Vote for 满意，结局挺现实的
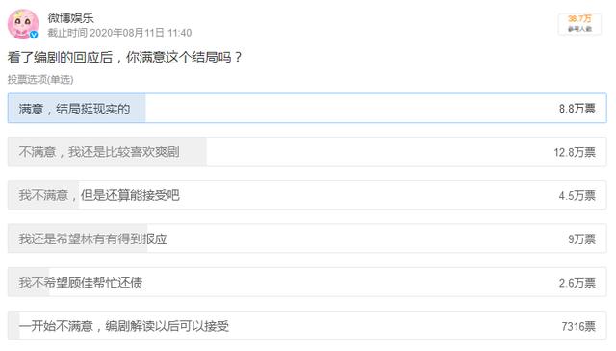This screenshot has height=351, width=616. pyautogui.click(x=307, y=108)
